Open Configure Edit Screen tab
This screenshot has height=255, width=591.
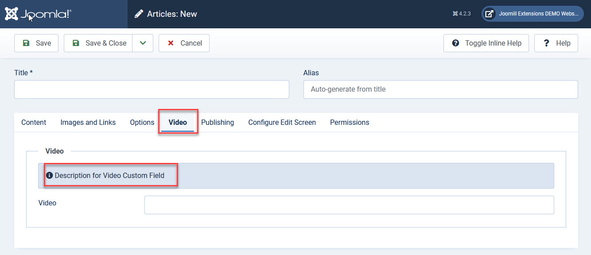[x=282, y=123]
